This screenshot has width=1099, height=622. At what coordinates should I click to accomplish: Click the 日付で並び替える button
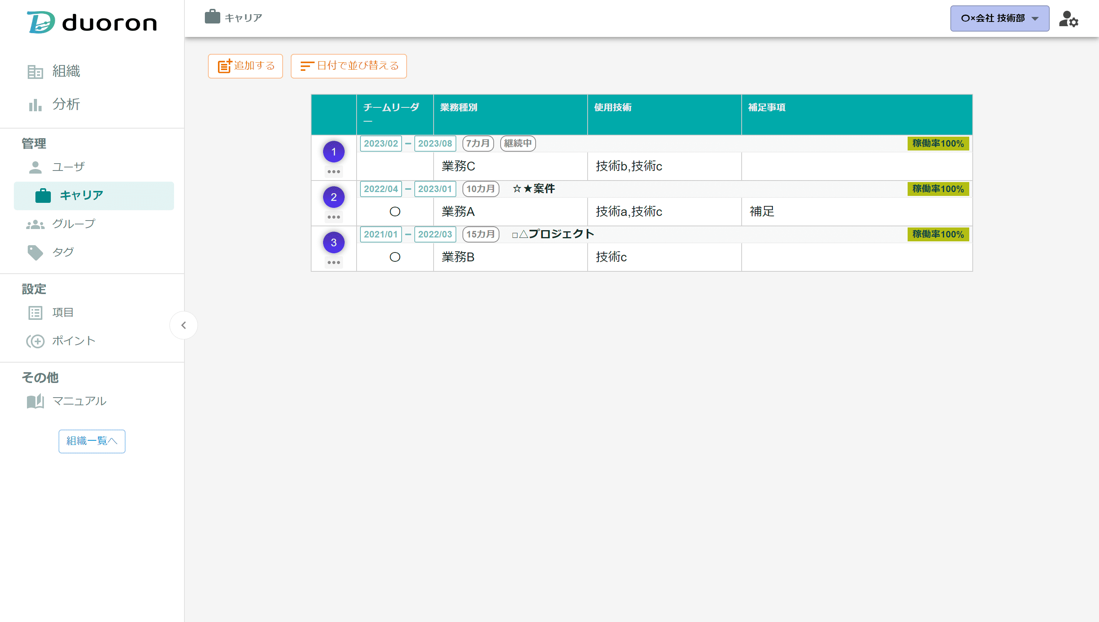click(348, 66)
